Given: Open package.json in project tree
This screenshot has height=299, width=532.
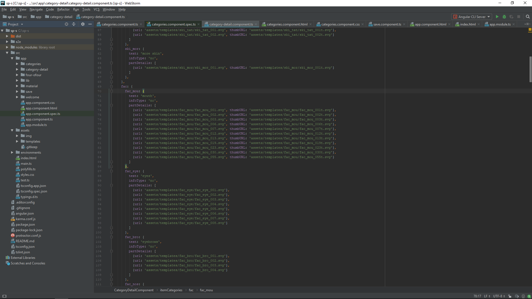Looking at the screenshot, I should click(25, 225).
